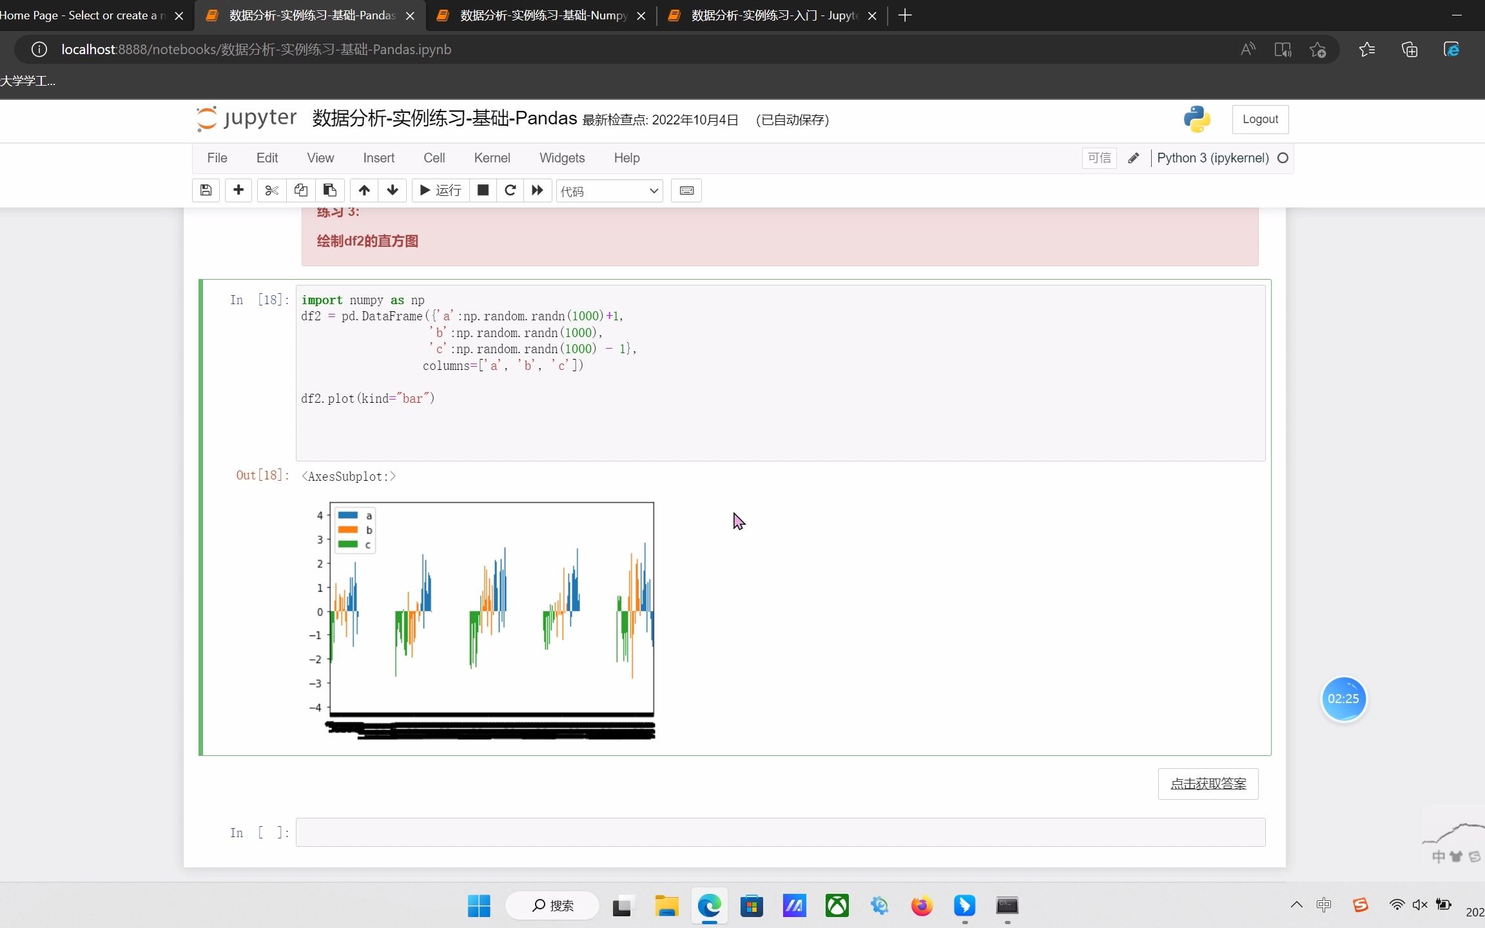Switch to the Numpy notebook tab
This screenshot has width=1485, height=928.
pos(543,15)
